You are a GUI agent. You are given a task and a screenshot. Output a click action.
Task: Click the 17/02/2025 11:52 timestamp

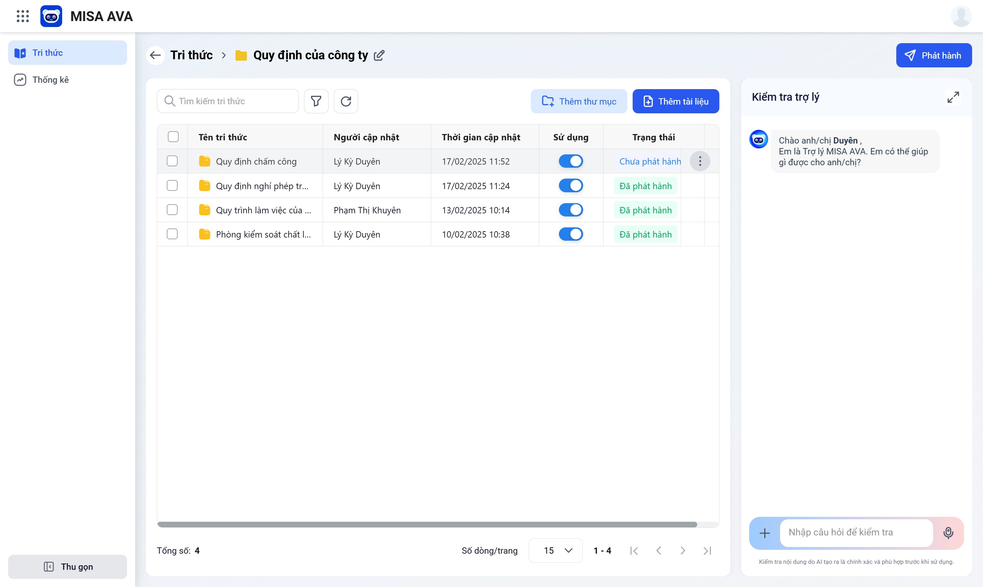point(476,161)
